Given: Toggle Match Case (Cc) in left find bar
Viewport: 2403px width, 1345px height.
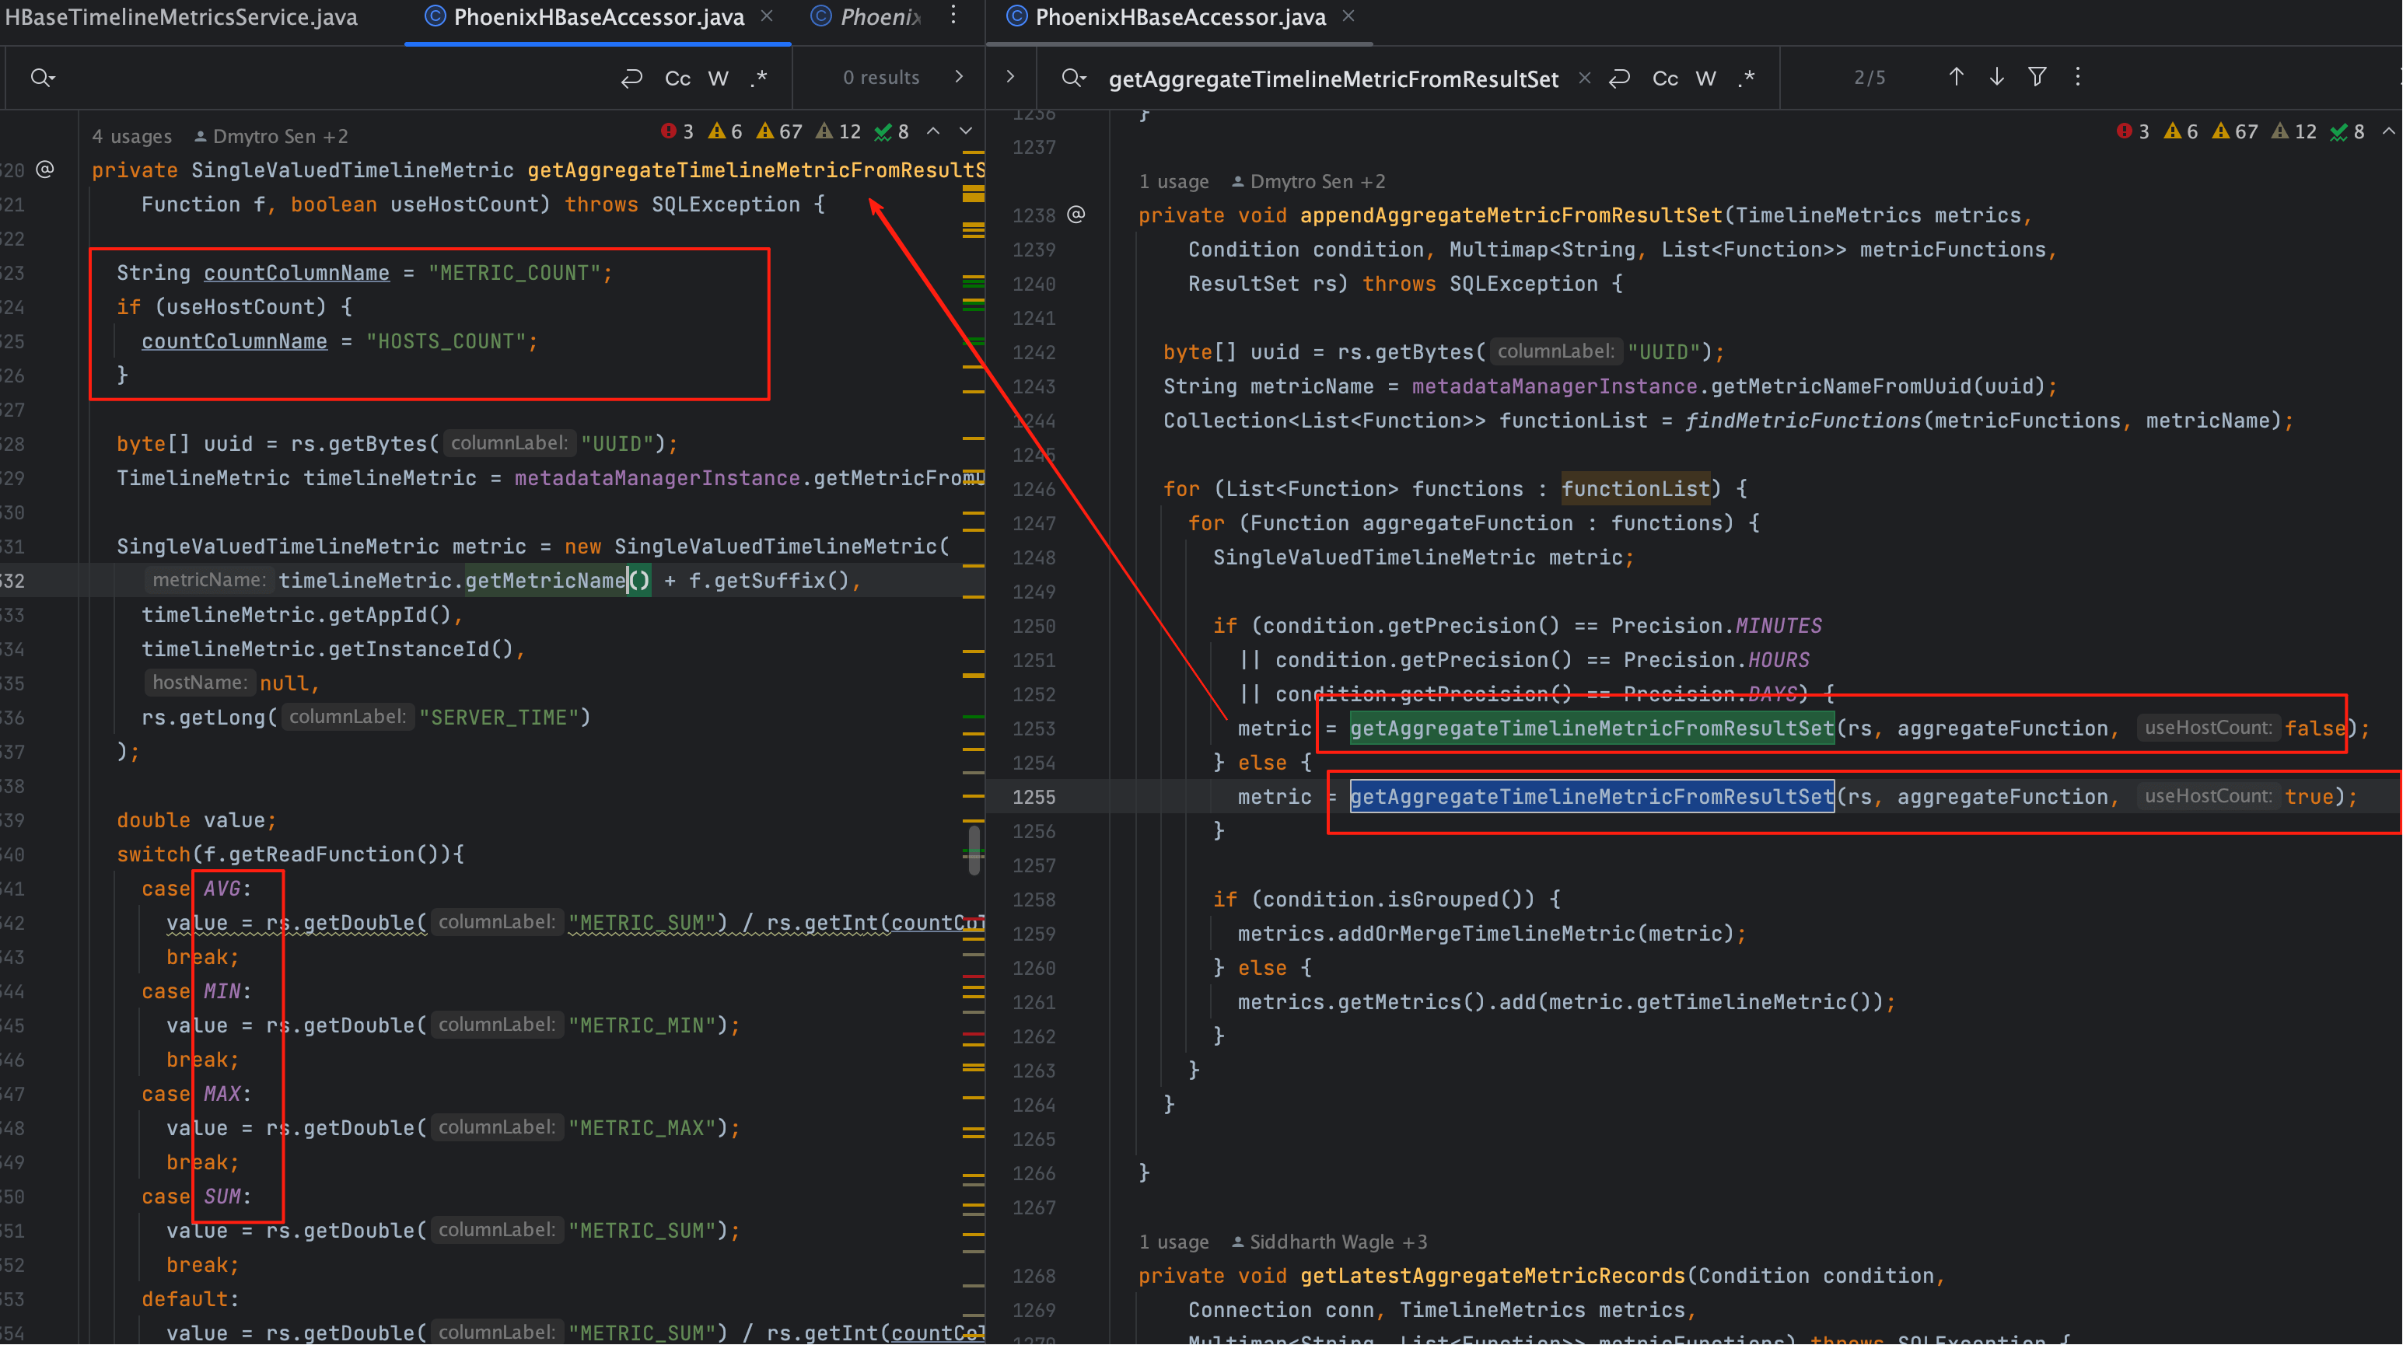Looking at the screenshot, I should 677,78.
